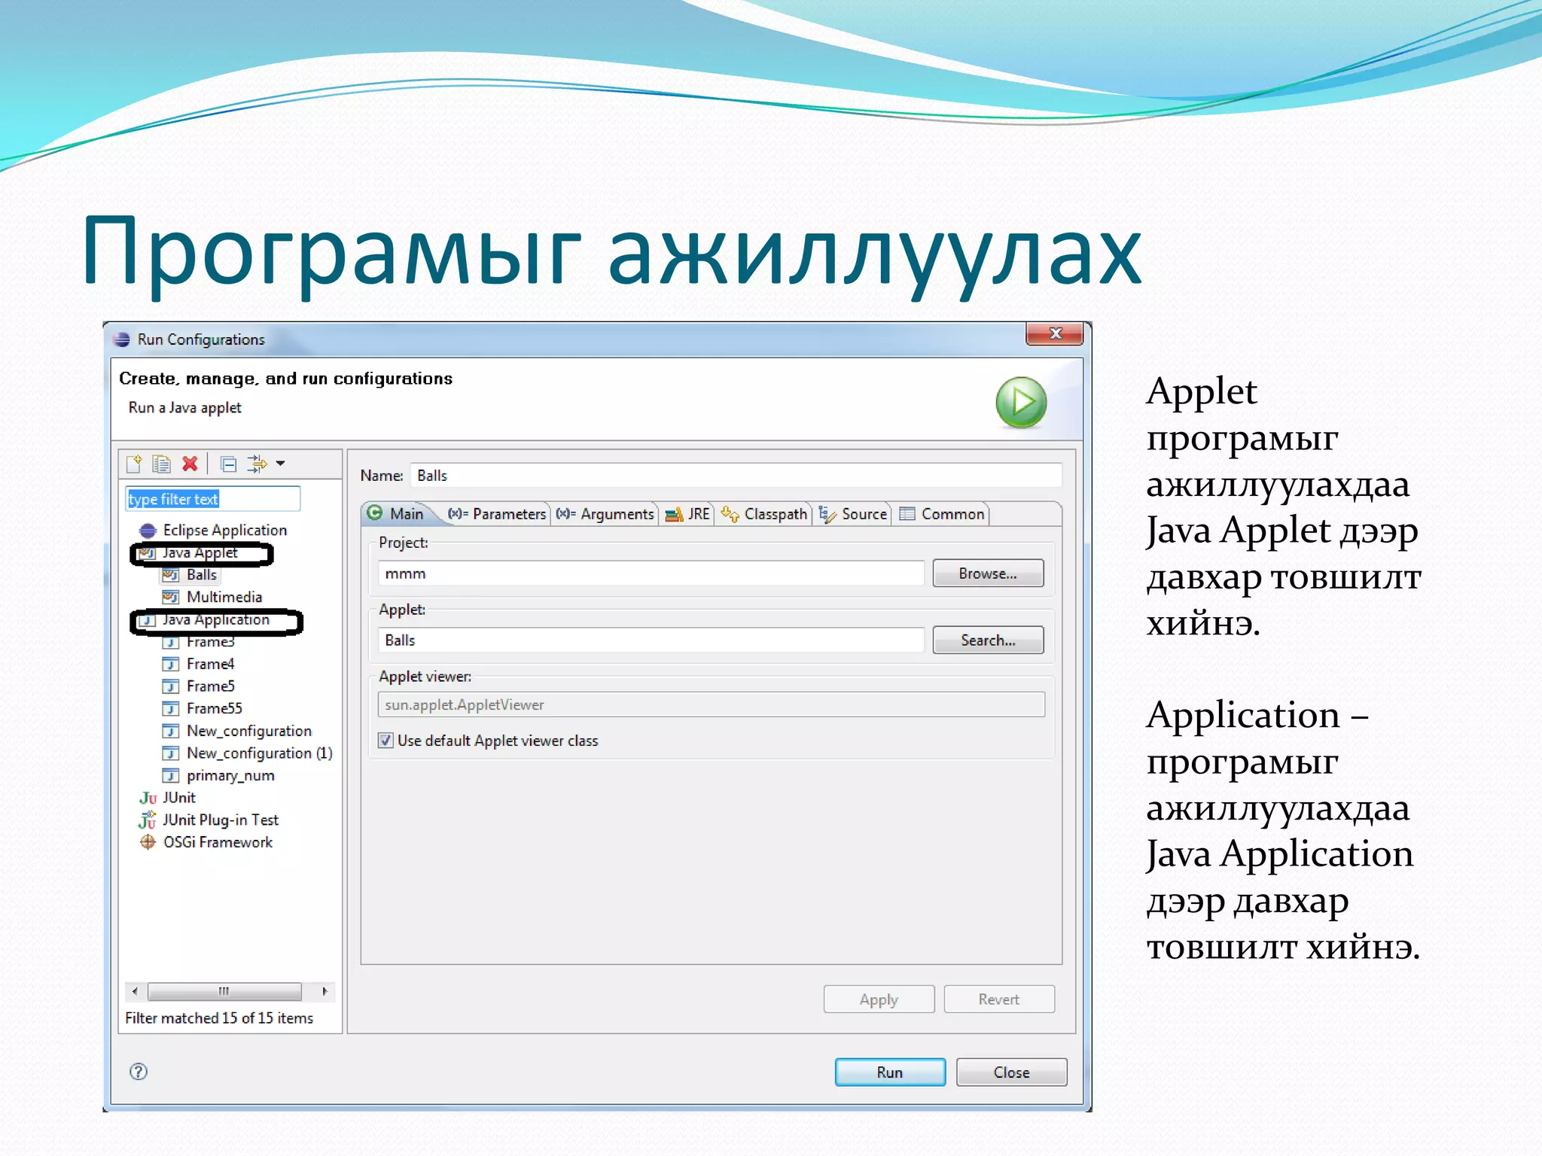Click the scrollbar right arrow
This screenshot has height=1156, width=1542.
(x=325, y=991)
